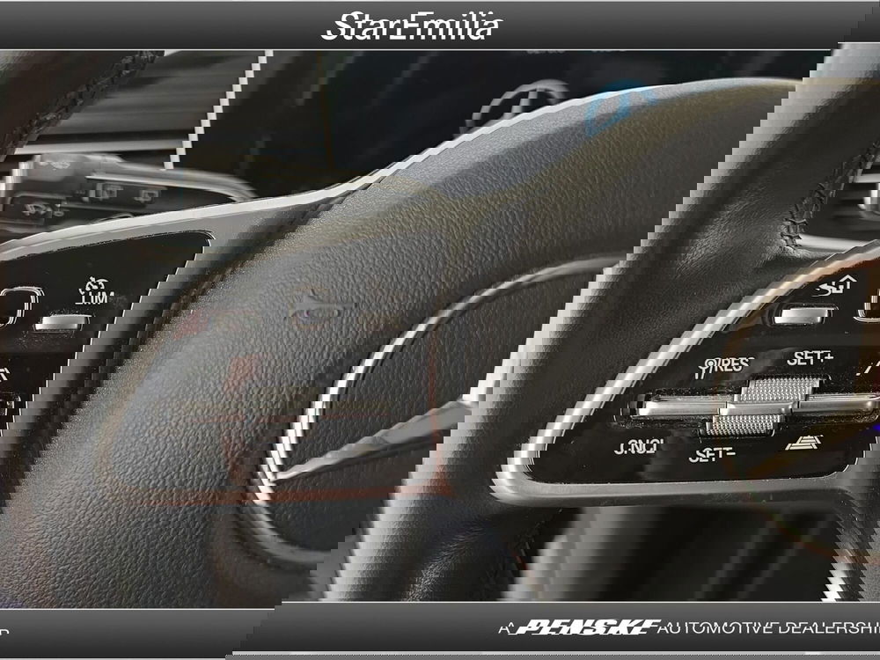The width and height of the screenshot is (880, 660).
Task: Click the Automotive Dealership footer text
Action: 766,627
